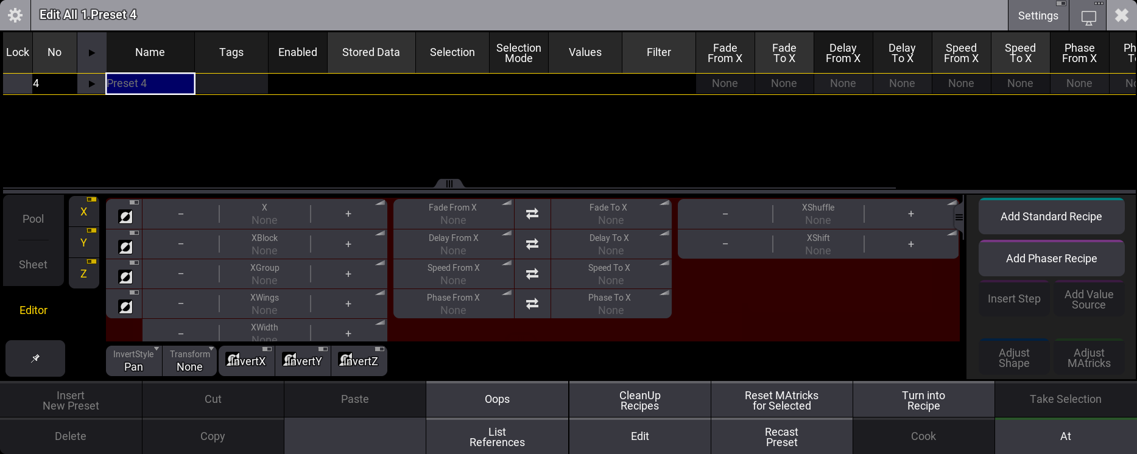Screen dimensions: 1137x454
Task: Click the Recast Preset button
Action: [x=781, y=437]
